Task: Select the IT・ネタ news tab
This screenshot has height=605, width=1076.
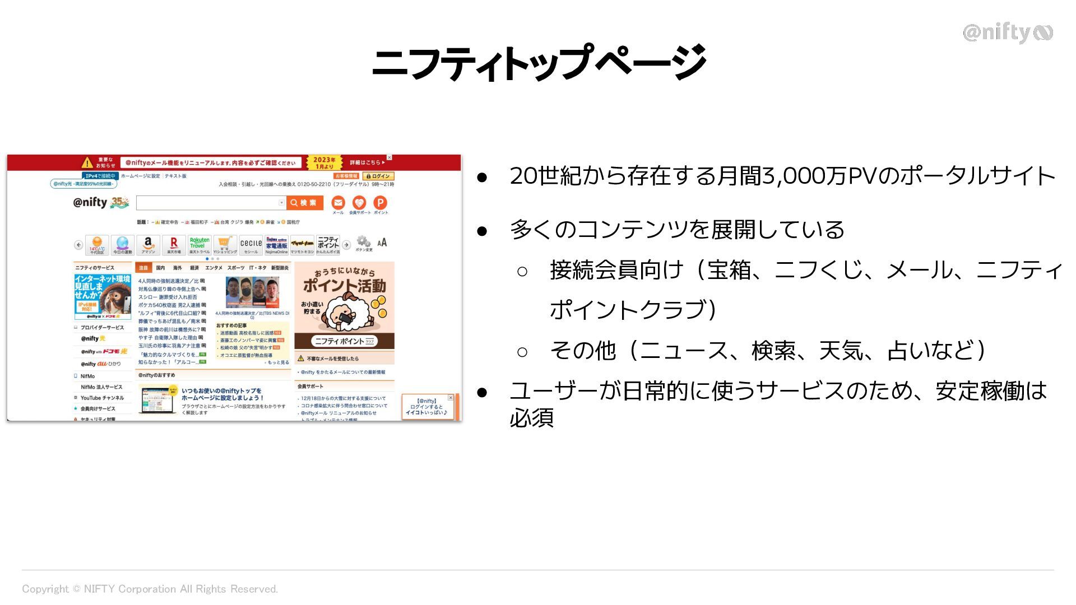Action: pos(258,268)
